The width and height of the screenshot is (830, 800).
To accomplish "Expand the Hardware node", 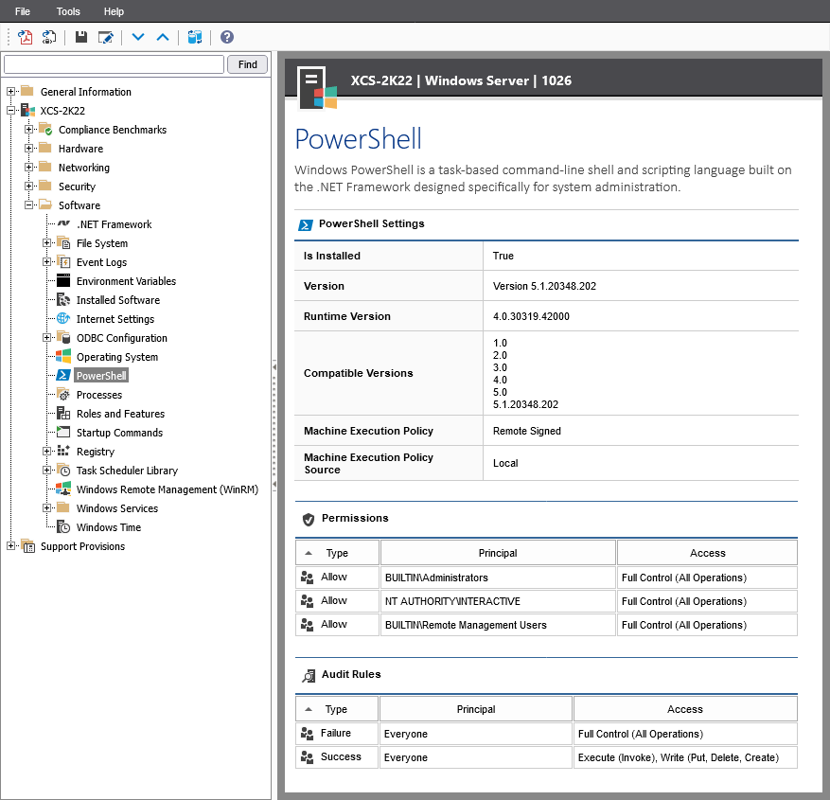I will click(28, 149).
